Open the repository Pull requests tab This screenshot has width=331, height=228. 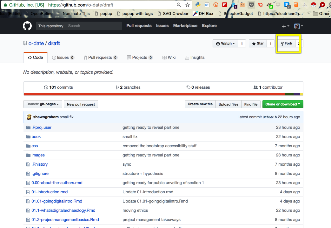101,58
